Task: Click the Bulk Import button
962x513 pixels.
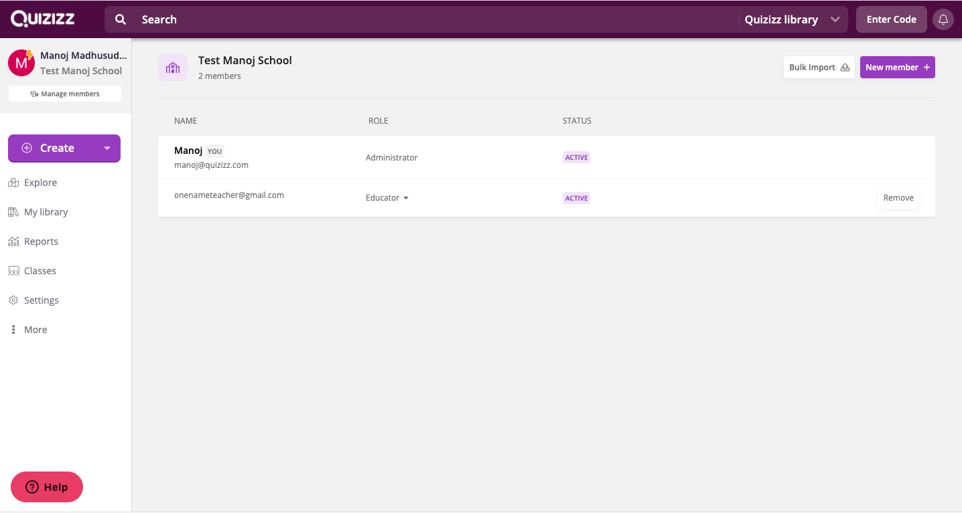Action: [819, 68]
